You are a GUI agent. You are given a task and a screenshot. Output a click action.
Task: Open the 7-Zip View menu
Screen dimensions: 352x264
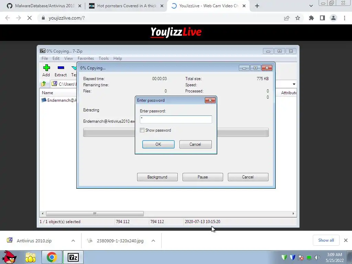click(x=68, y=58)
